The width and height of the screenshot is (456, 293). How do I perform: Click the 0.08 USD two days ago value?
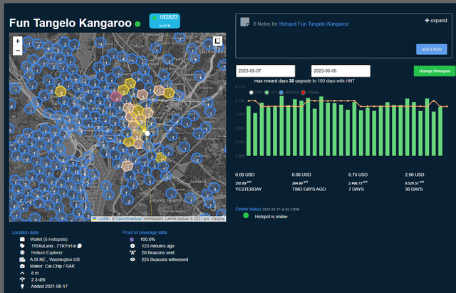301,175
